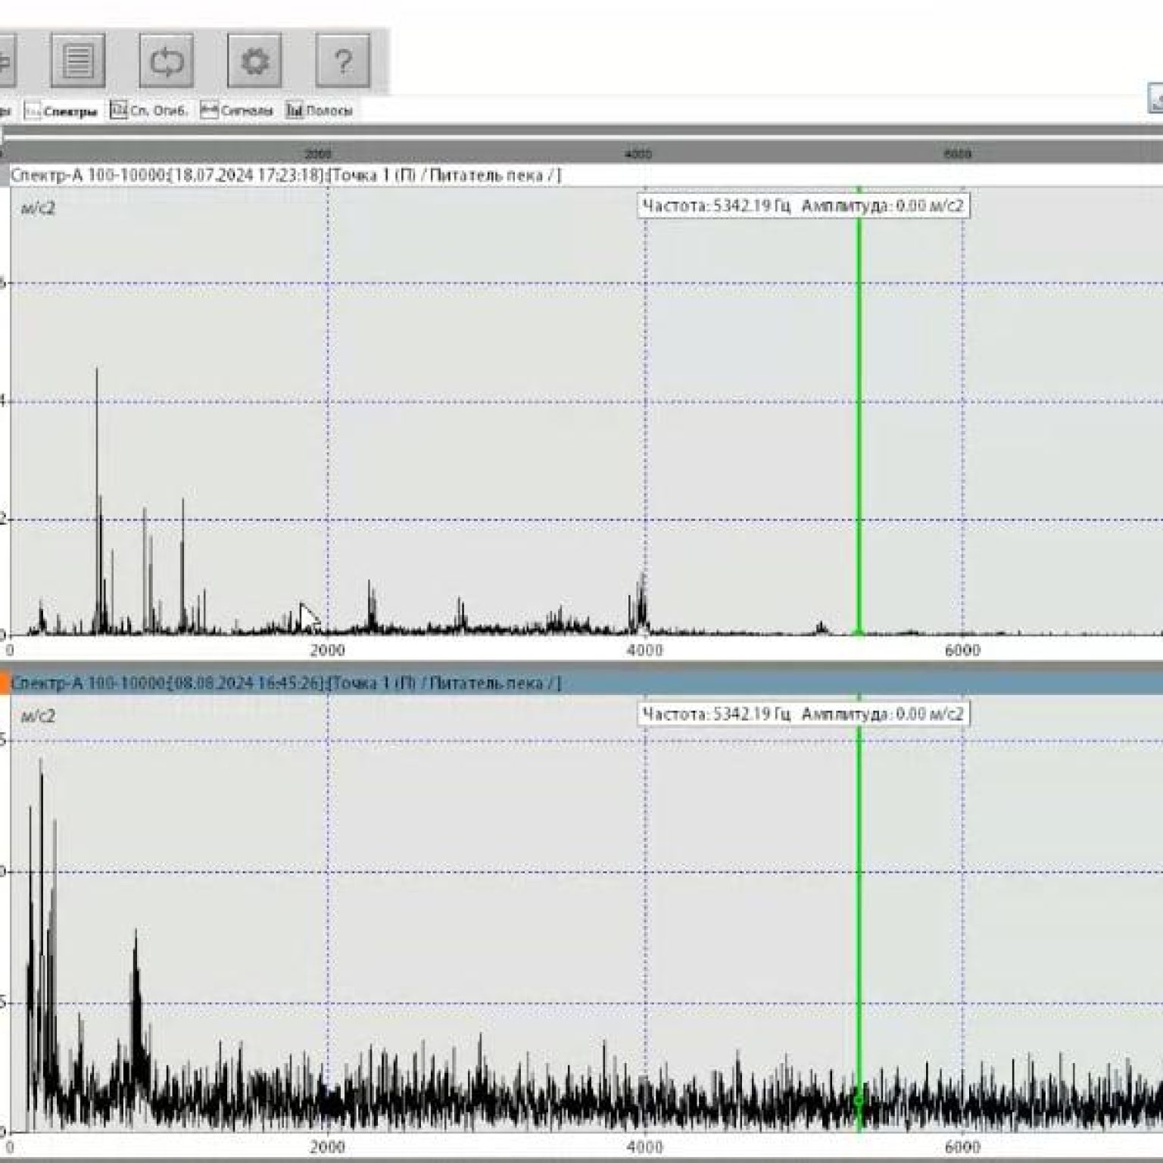
Task: Open help with the question mark button
Action: (343, 61)
